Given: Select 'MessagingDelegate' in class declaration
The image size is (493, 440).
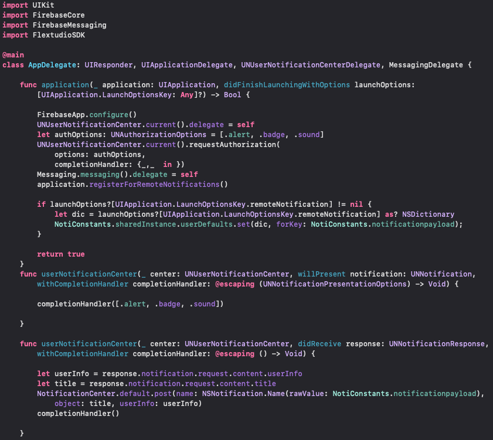Looking at the screenshot, I should pyautogui.click(x=426, y=65).
